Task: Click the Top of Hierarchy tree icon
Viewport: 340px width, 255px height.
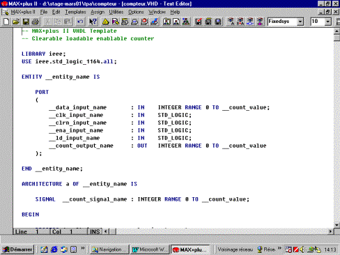Action: point(186,22)
